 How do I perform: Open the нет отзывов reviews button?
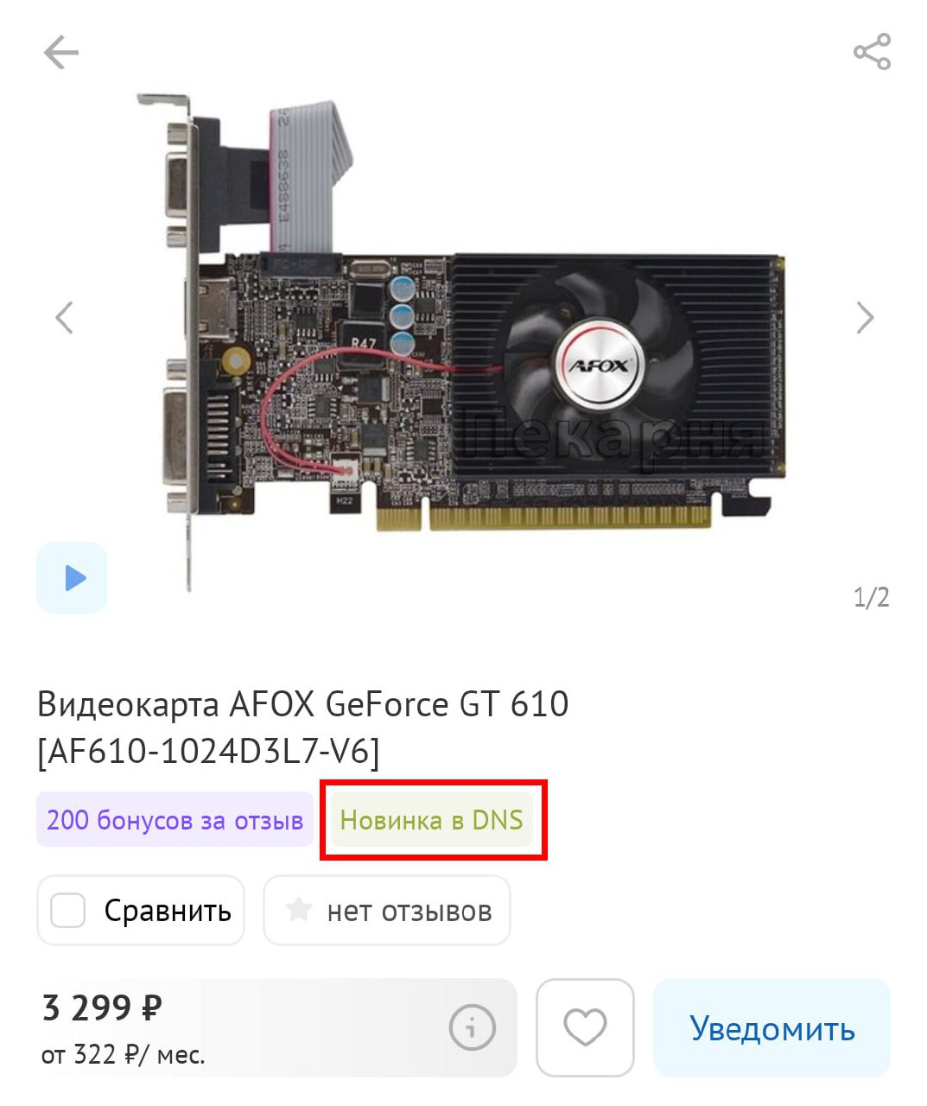point(387,910)
